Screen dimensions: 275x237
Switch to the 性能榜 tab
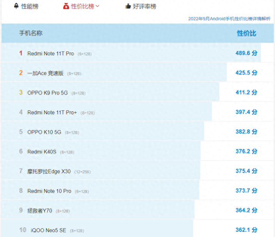(30, 6)
